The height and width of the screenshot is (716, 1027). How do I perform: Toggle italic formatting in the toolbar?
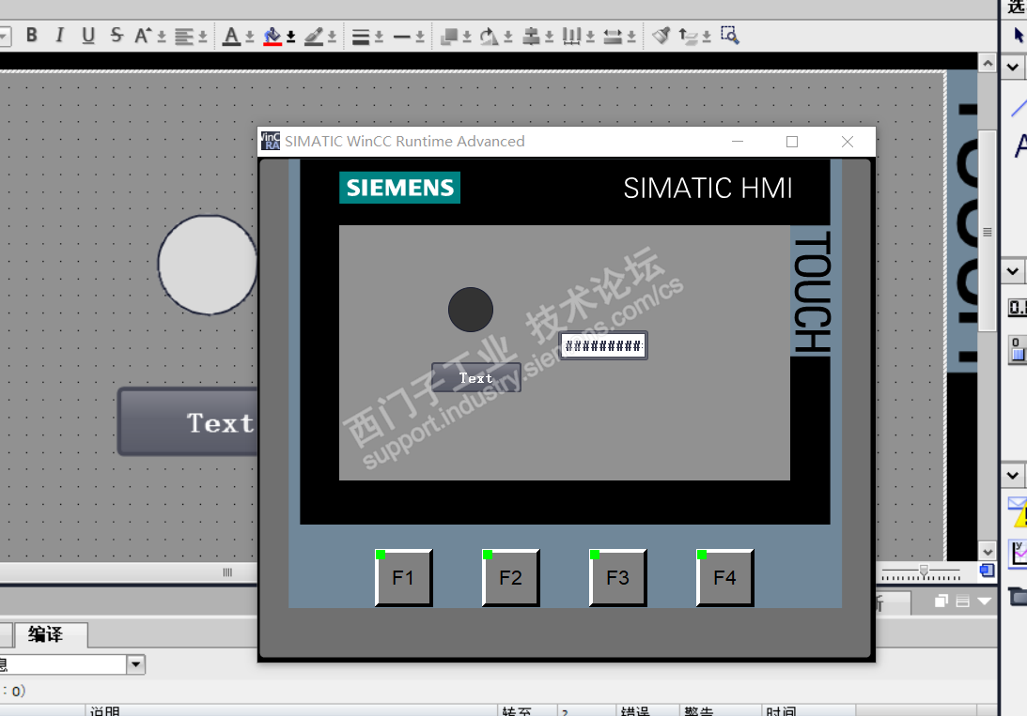click(x=59, y=36)
